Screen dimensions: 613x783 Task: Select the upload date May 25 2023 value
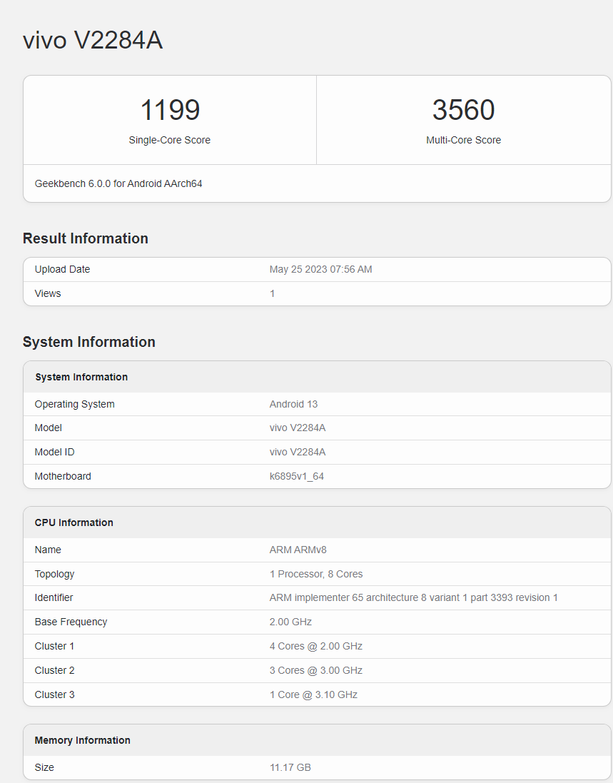pos(320,269)
